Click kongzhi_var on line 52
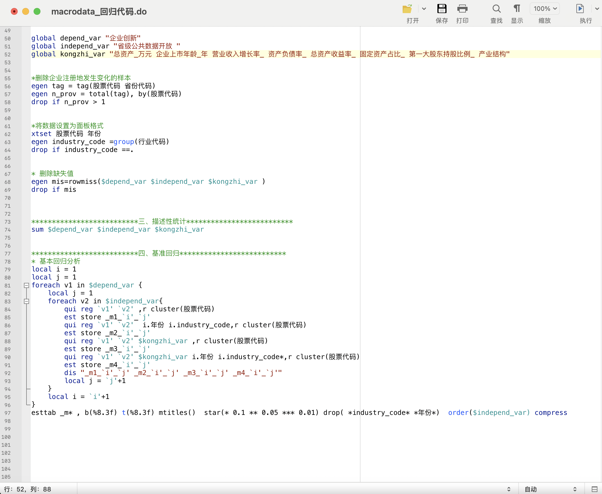The height and width of the screenshot is (494, 602). (x=83, y=54)
